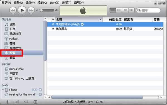Show or hide artwork viewer

point(35,102)
